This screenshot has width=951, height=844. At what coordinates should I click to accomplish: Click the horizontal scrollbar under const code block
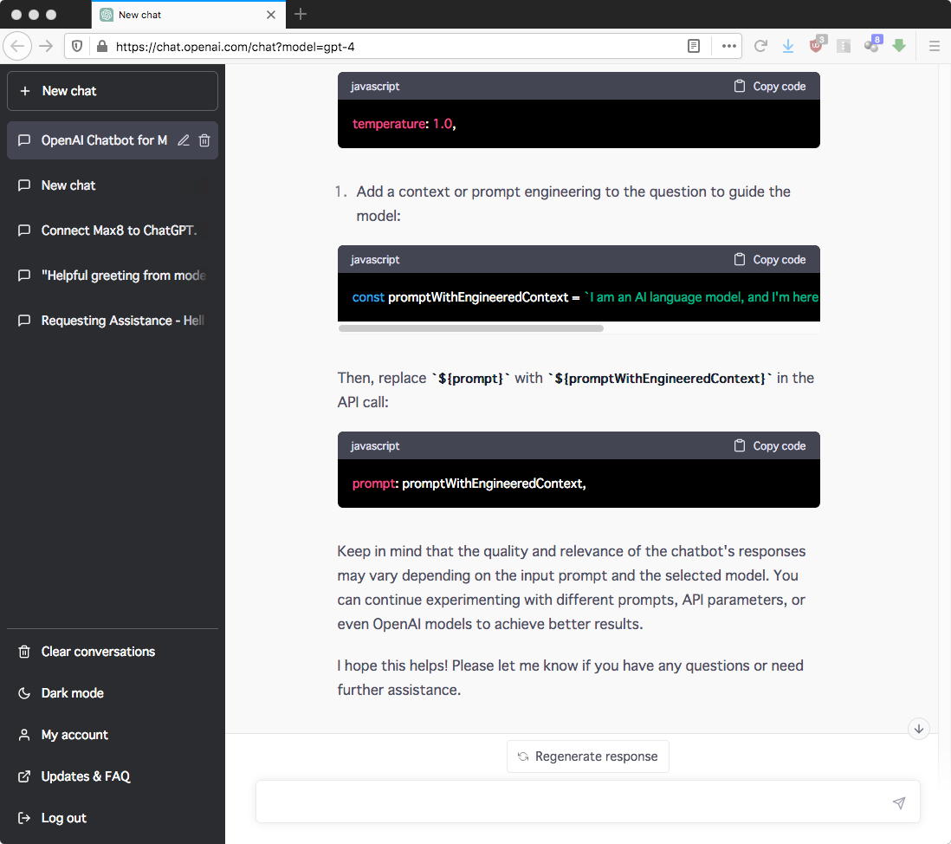point(470,328)
